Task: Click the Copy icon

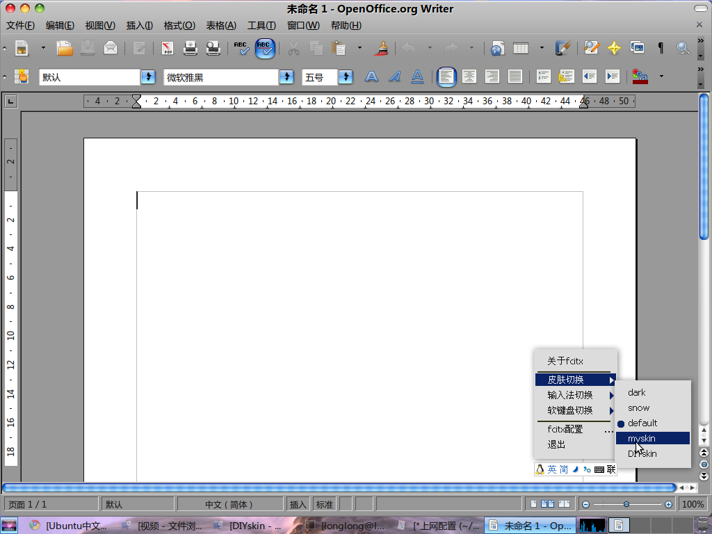Action: pos(316,48)
